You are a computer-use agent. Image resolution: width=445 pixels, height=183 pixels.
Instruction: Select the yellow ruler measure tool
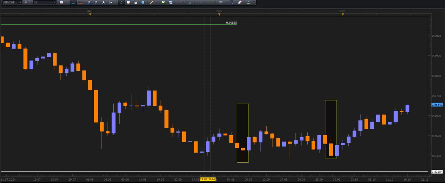tap(152, 2)
